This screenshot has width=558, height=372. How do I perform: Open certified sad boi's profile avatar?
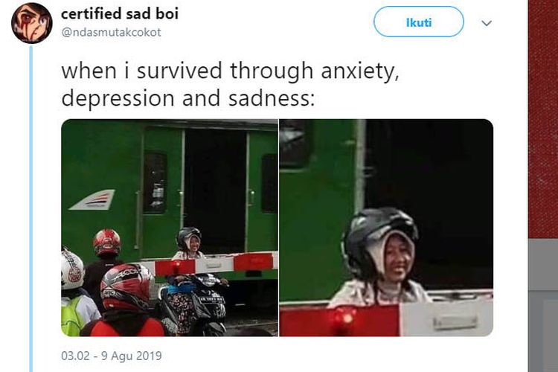pyautogui.click(x=32, y=23)
